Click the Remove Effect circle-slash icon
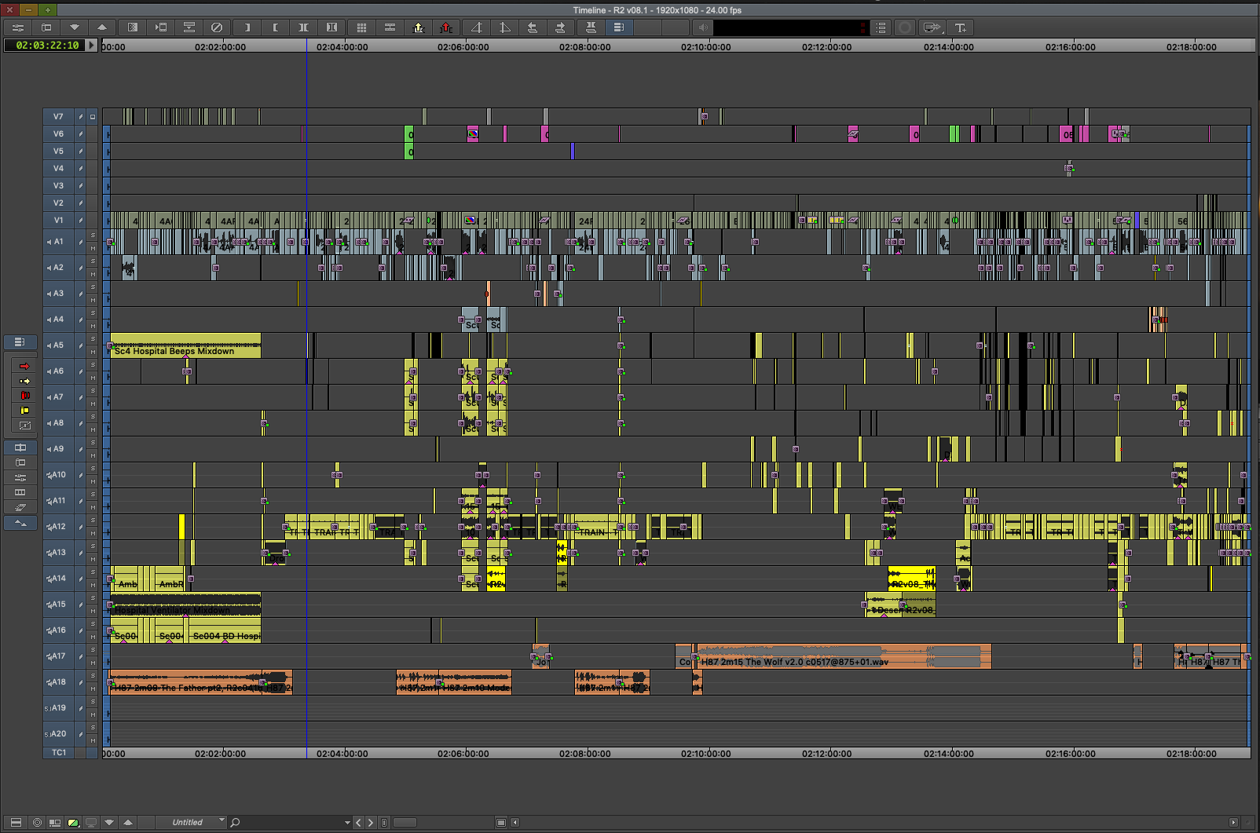Screen dimensions: 1260x833 point(217,27)
